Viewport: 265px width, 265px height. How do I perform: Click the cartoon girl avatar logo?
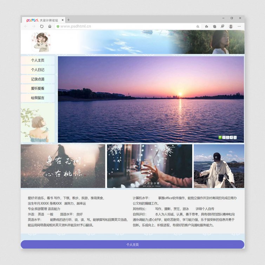[x=41, y=42]
